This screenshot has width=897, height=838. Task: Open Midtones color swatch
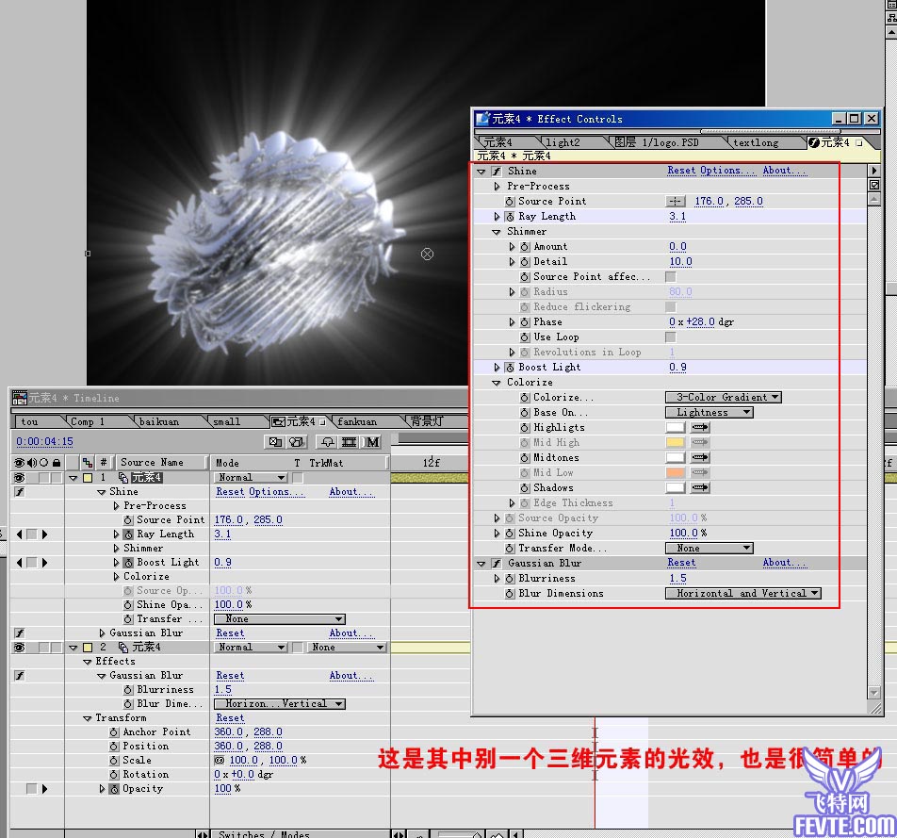tap(675, 457)
